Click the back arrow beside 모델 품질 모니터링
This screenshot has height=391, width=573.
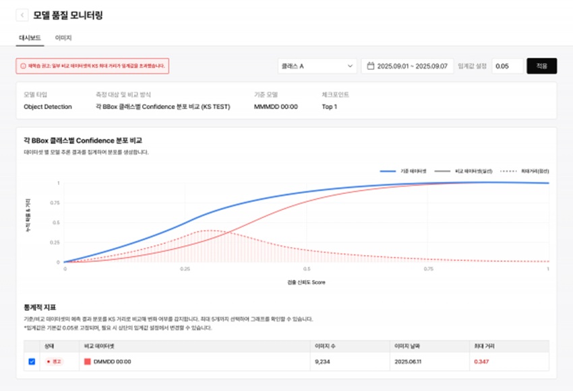(x=22, y=15)
